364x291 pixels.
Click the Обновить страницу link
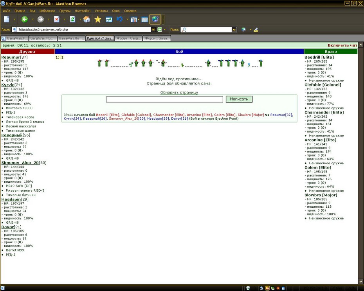(179, 92)
